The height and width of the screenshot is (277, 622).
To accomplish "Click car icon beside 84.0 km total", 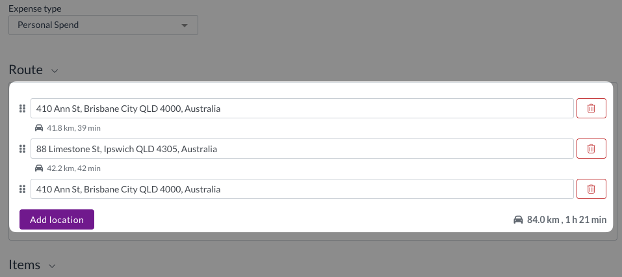I will pyautogui.click(x=518, y=220).
